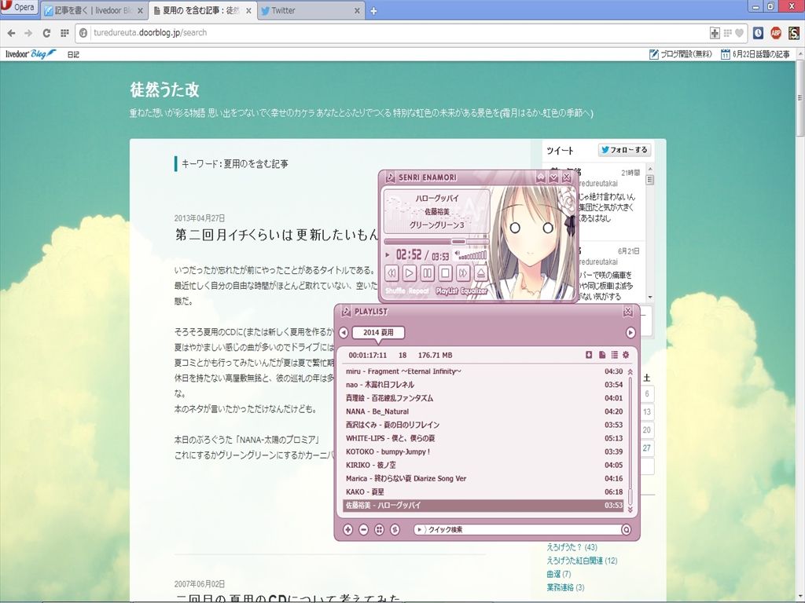Select track KOTOKO - bumpy-Jumpy!
Image resolution: width=805 pixels, height=603 pixels.
[x=483, y=451]
